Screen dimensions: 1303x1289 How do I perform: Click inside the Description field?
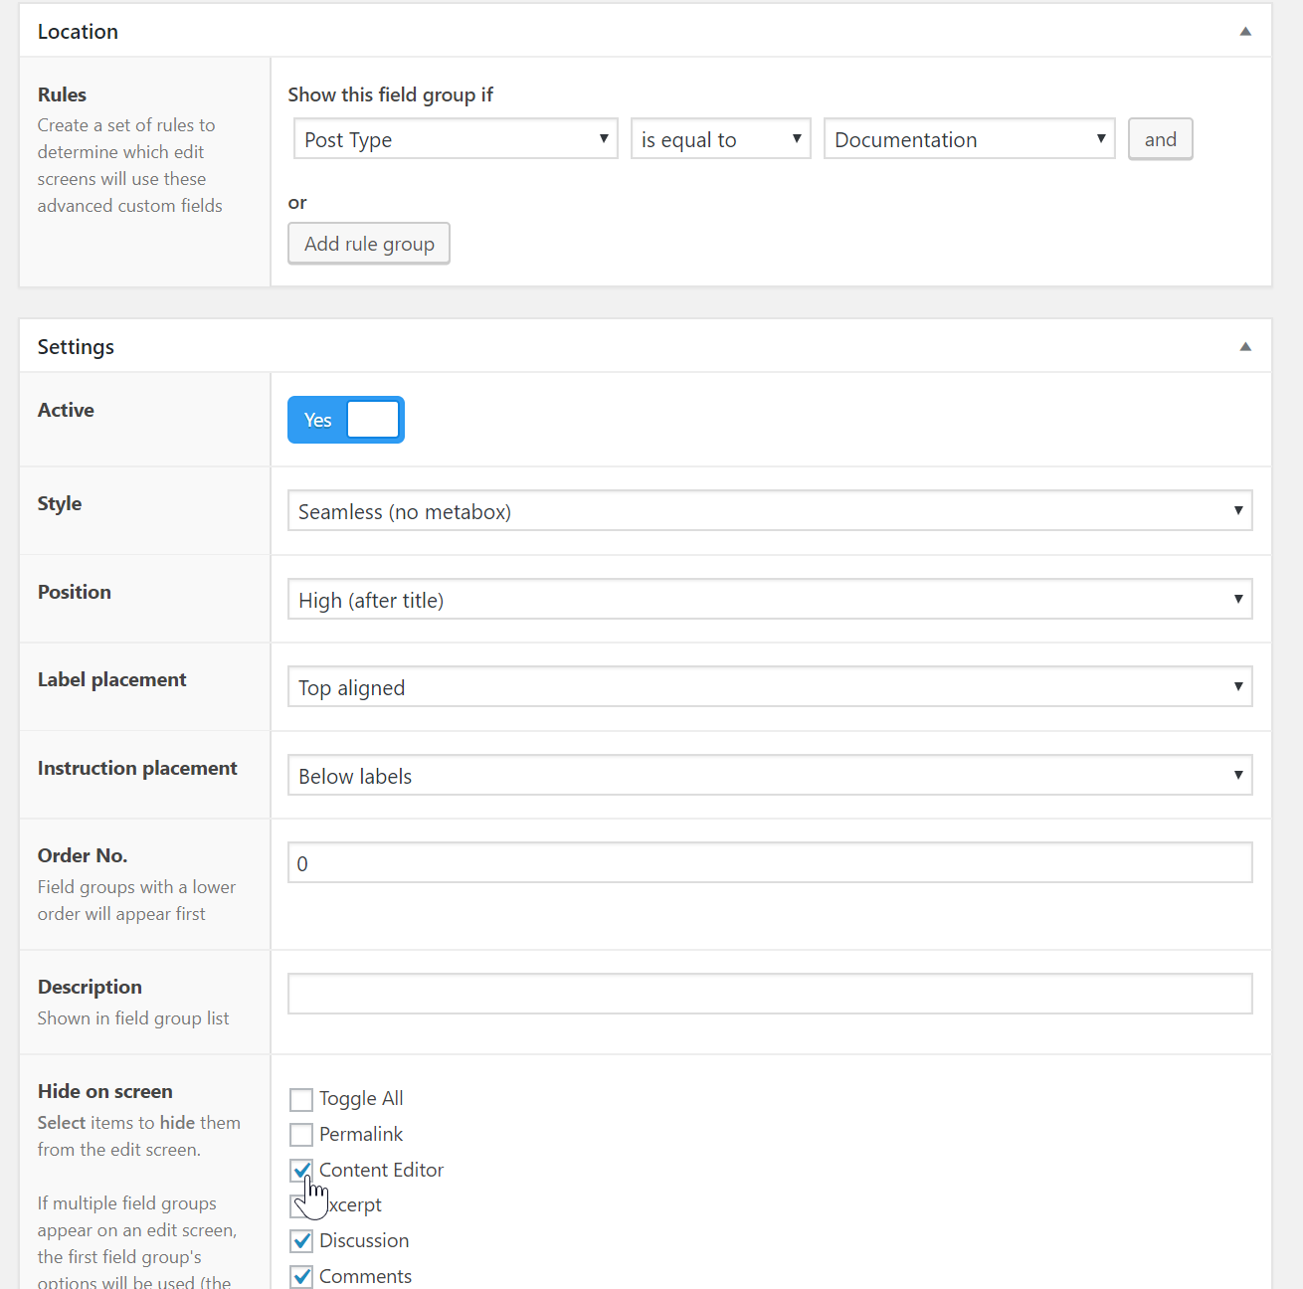click(769, 993)
